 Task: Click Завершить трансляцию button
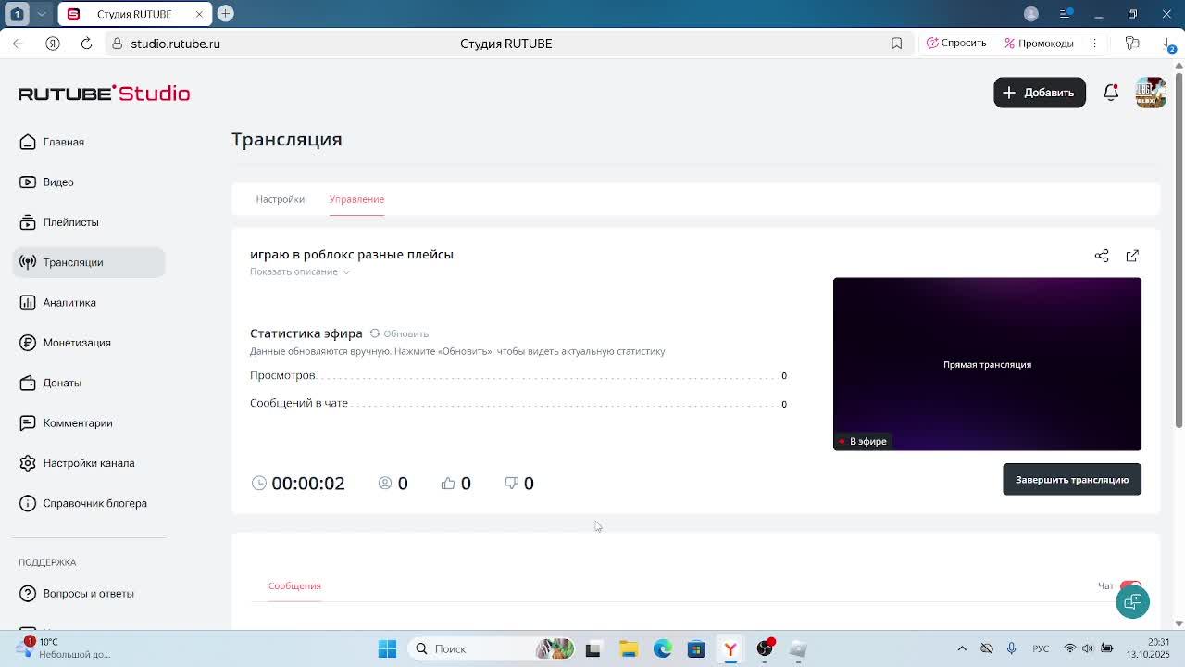click(x=1072, y=480)
